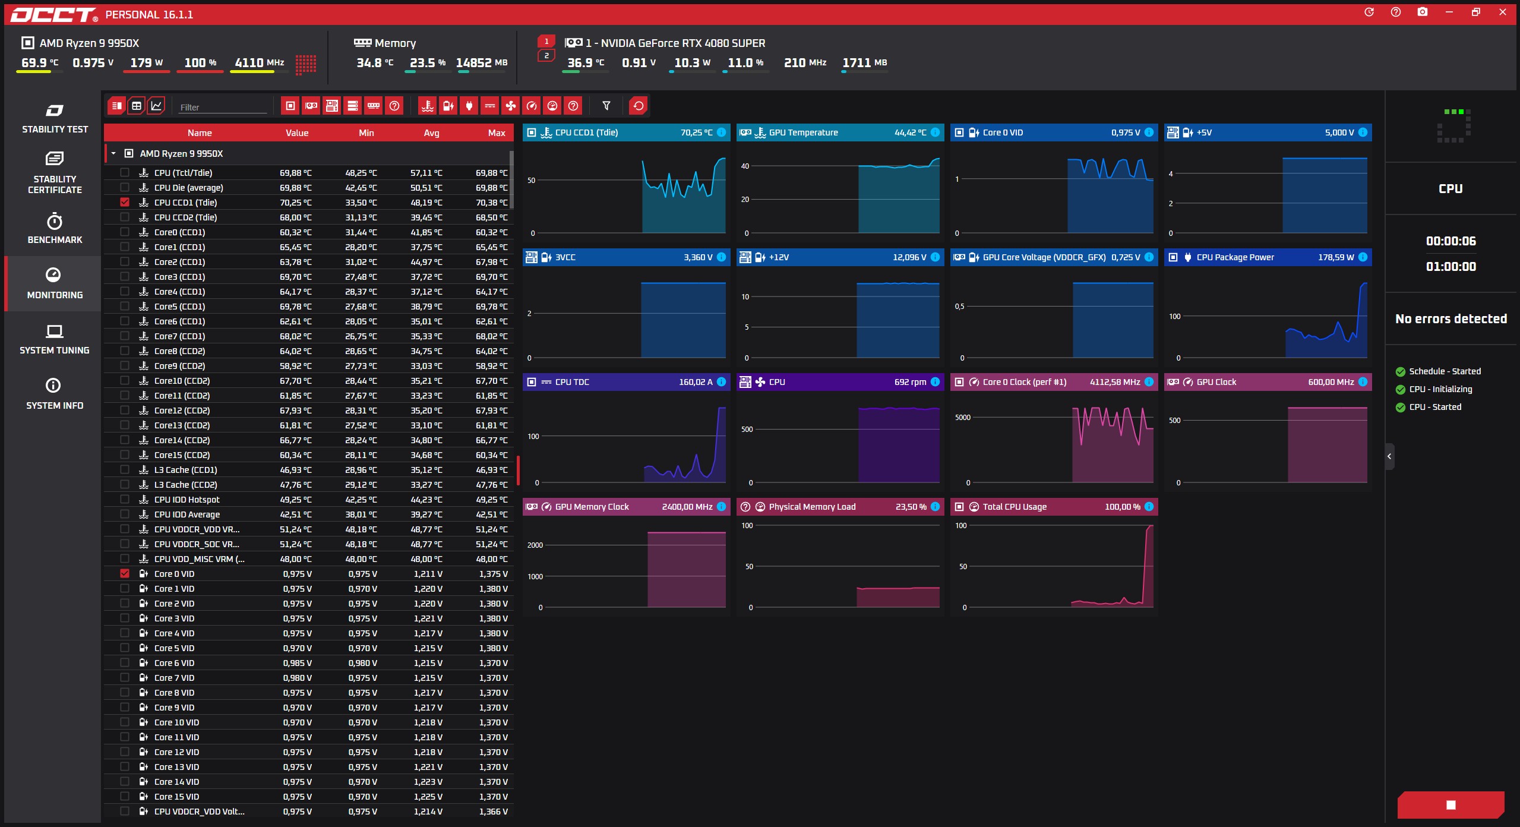The image size is (1520, 827).
Task: Stop the running test with the red button
Action: (1451, 804)
